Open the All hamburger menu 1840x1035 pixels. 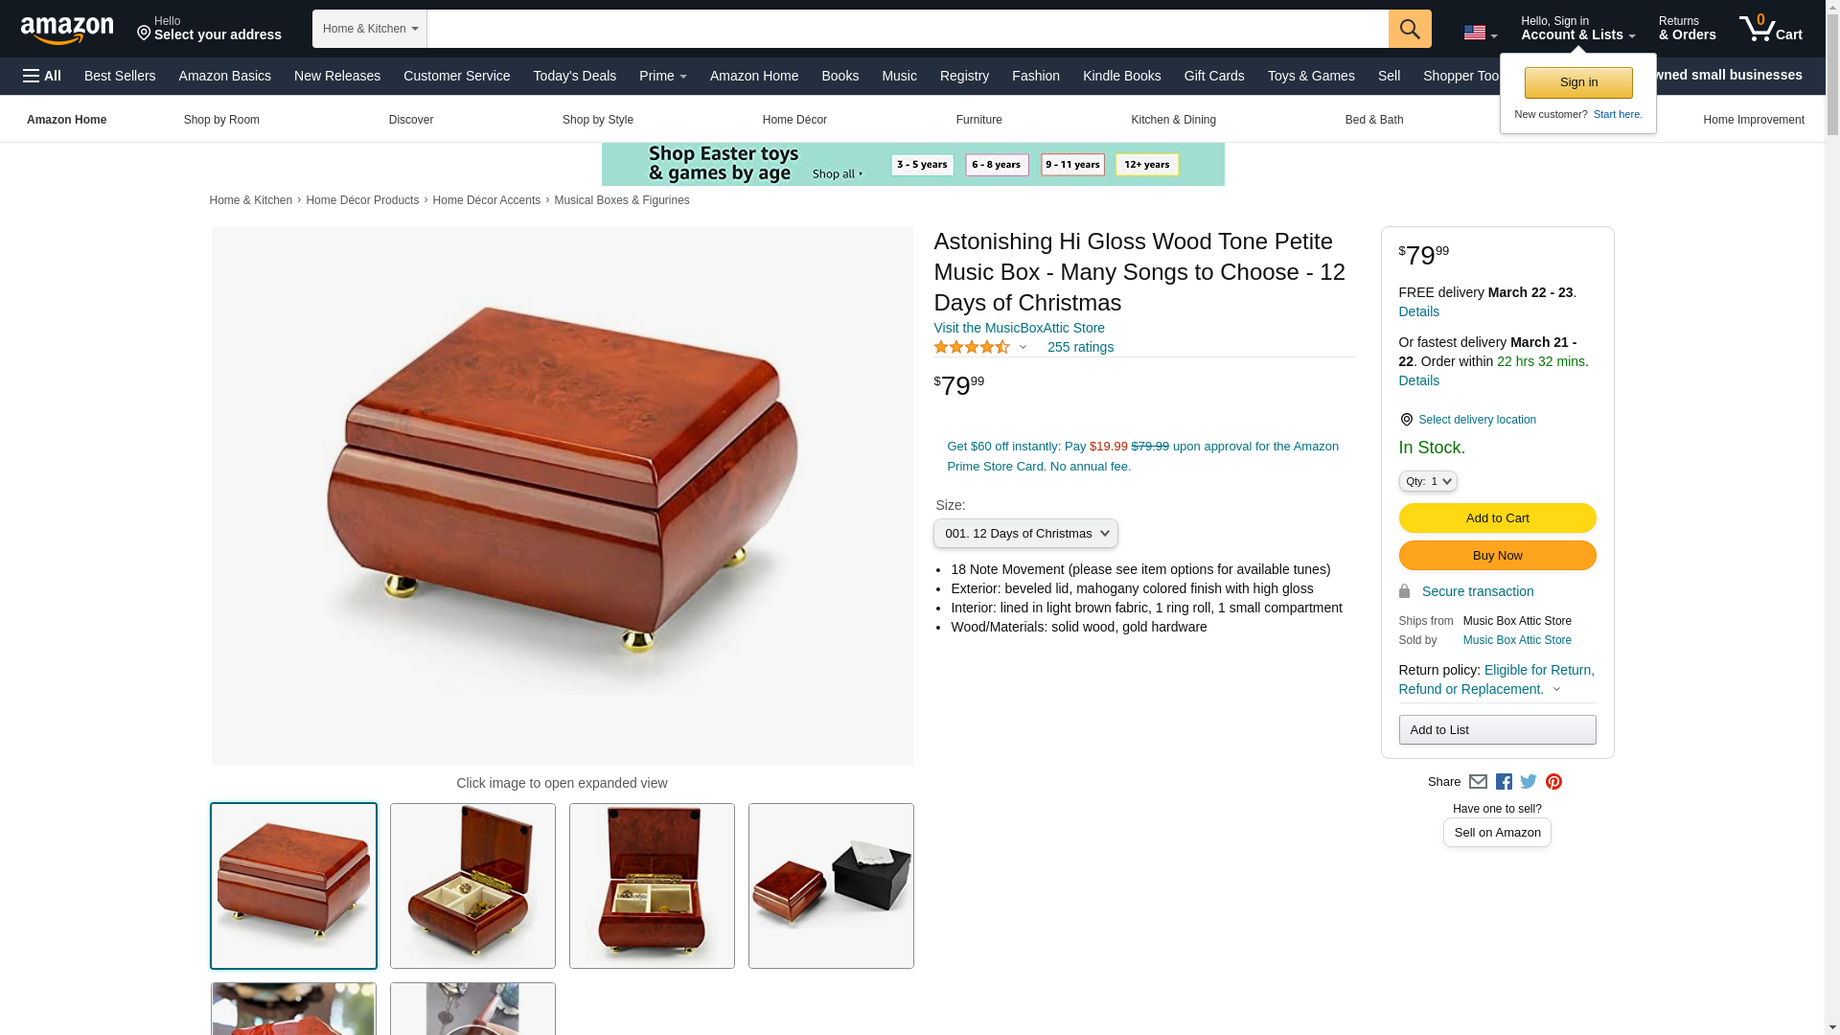pyautogui.click(x=42, y=76)
